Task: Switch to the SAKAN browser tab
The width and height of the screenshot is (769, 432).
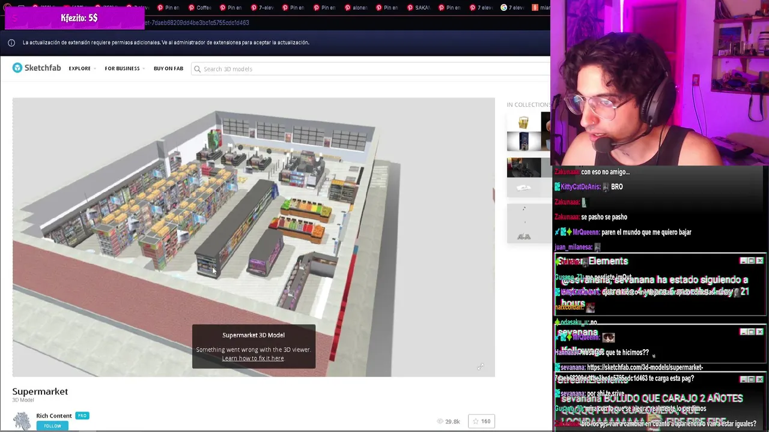Action: 418,8
